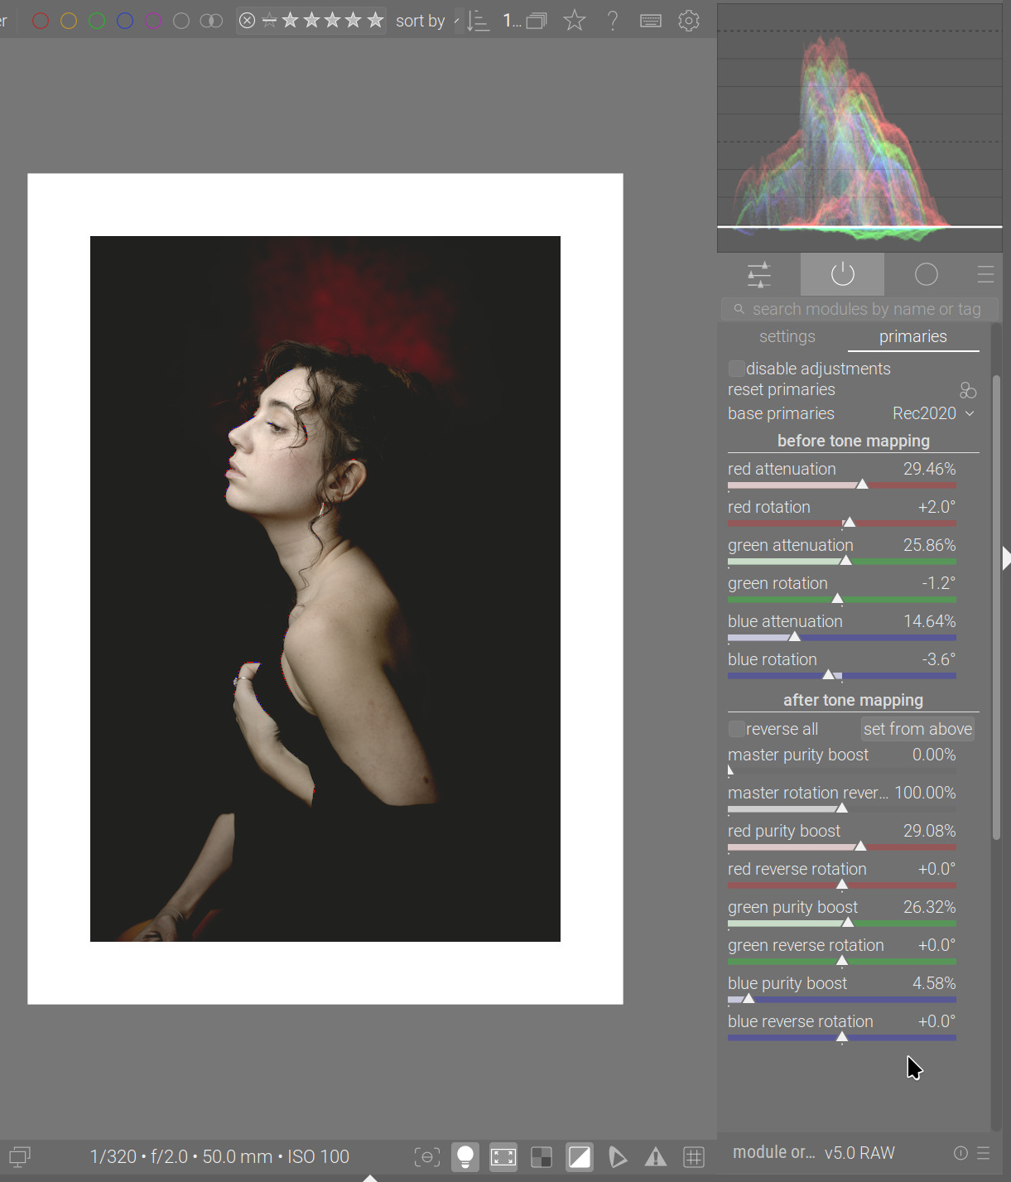This screenshot has height=1182, width=1011.
Task: Click exposure info 1/320 f/2.0 text
Action: (219, 1156)
